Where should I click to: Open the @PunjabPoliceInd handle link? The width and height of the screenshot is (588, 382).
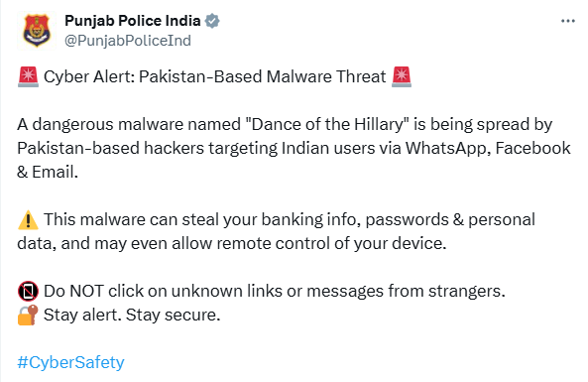[x=128, y=41]
